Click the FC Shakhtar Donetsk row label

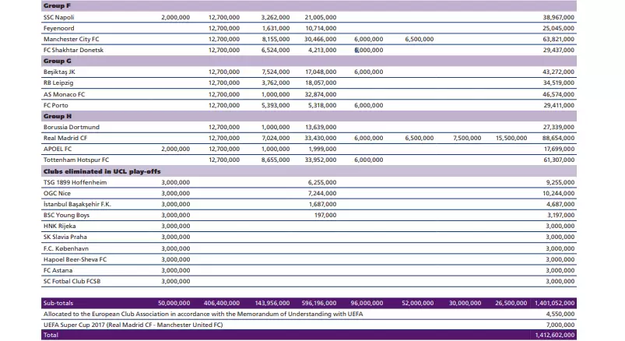click(73, 50)
